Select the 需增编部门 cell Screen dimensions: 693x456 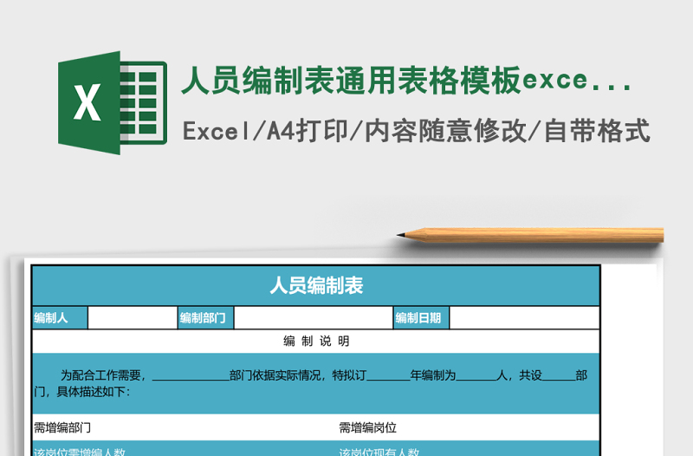(62, 427)
